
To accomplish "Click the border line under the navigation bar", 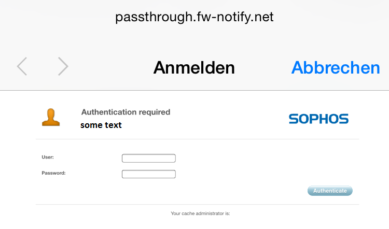I will coord(195,90).
